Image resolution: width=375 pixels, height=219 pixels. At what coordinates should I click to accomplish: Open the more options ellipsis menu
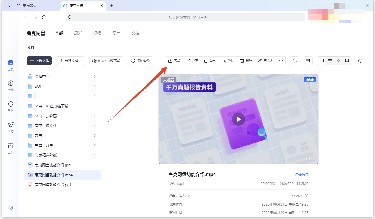pyautogui.click(x=281, y=60)
